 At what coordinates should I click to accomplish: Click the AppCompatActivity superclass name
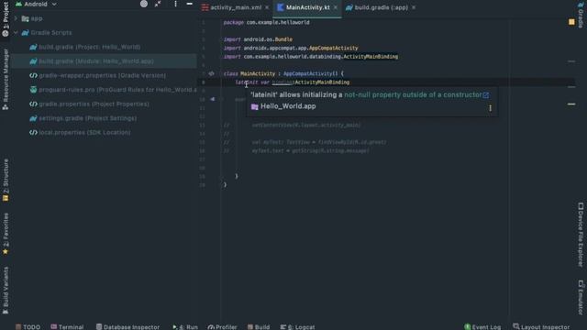[308, 73]
